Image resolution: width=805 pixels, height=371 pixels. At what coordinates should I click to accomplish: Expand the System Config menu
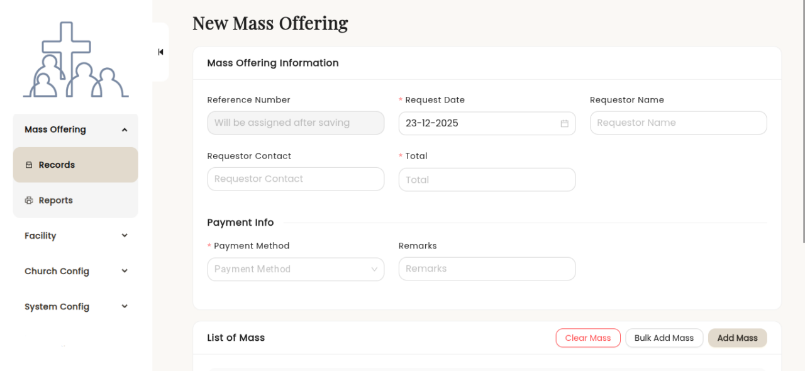[x=75, y=307]
